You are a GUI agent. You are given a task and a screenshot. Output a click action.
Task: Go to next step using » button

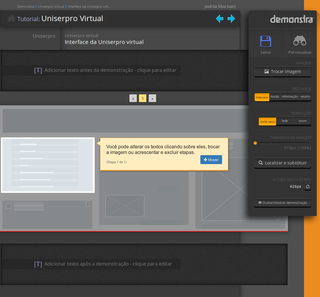point(152,99)
